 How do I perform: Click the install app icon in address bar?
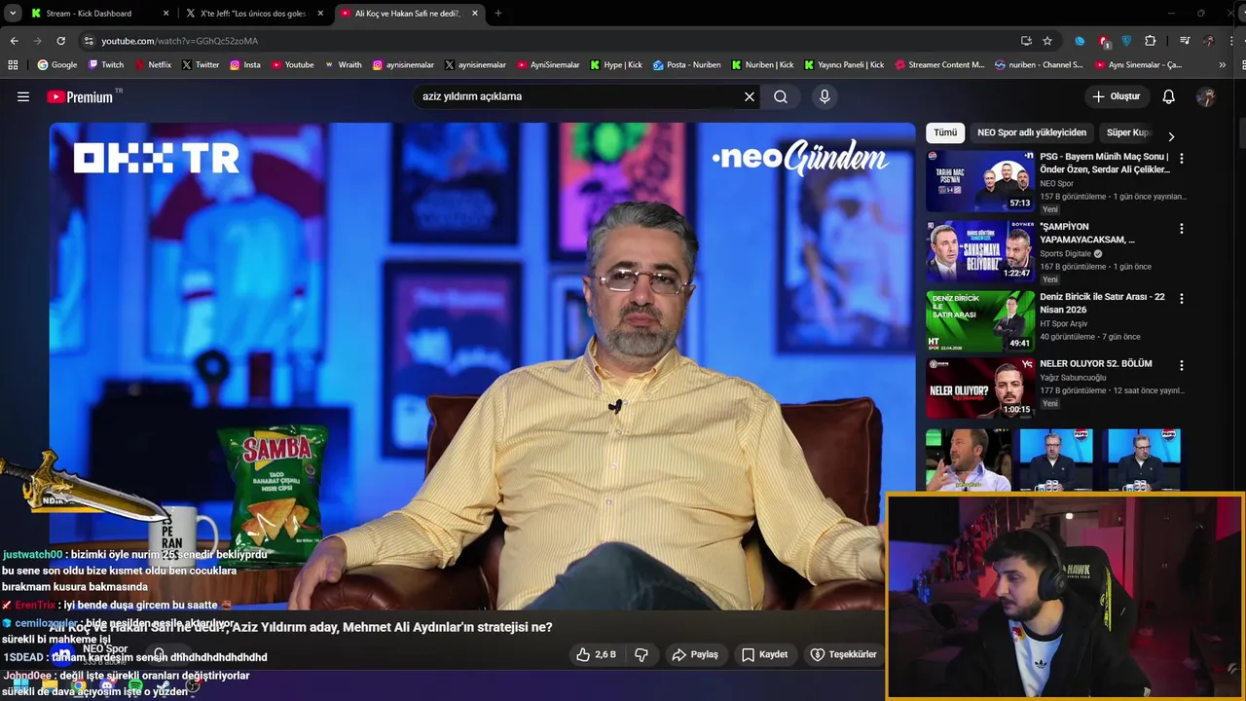[x=1026, y=41]
